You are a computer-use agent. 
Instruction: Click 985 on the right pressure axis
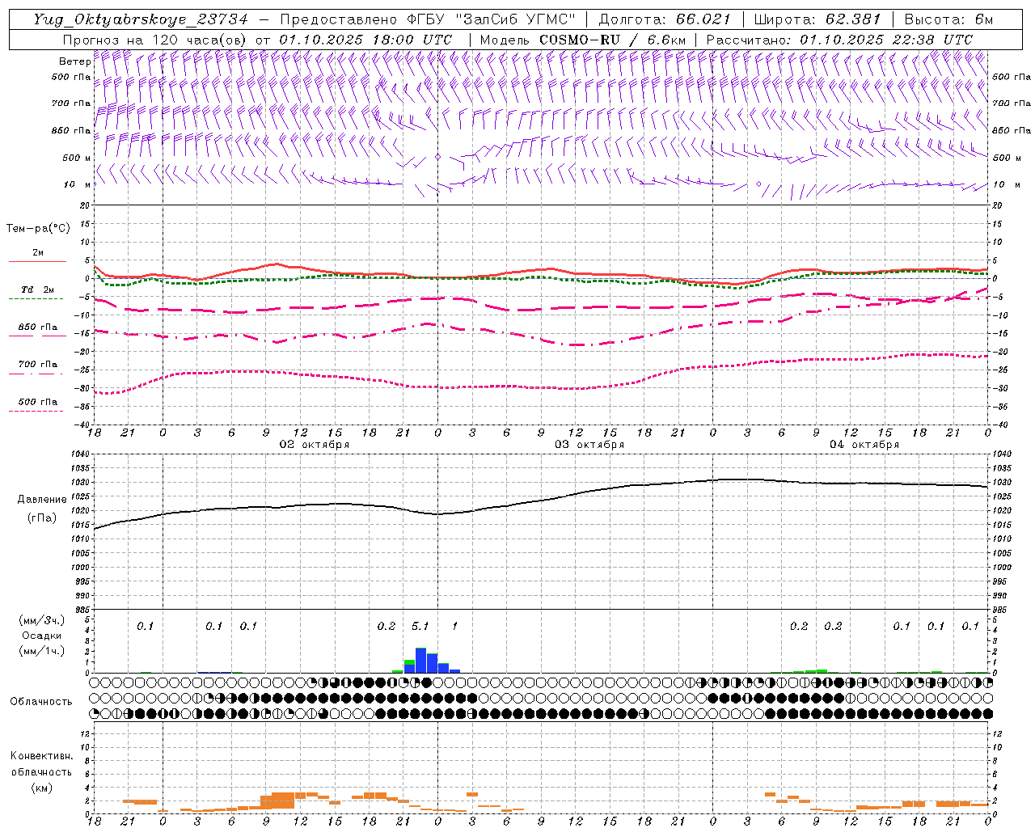[x=1001, y=610]
